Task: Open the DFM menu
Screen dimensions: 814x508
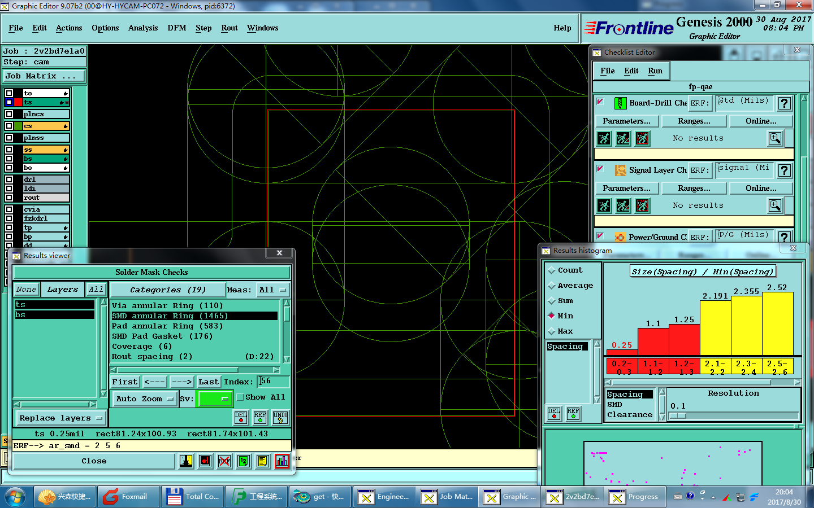Action: coord(176,28)
